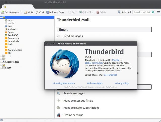
Task: Click the Write pencil icon
Action: (26, 12)
